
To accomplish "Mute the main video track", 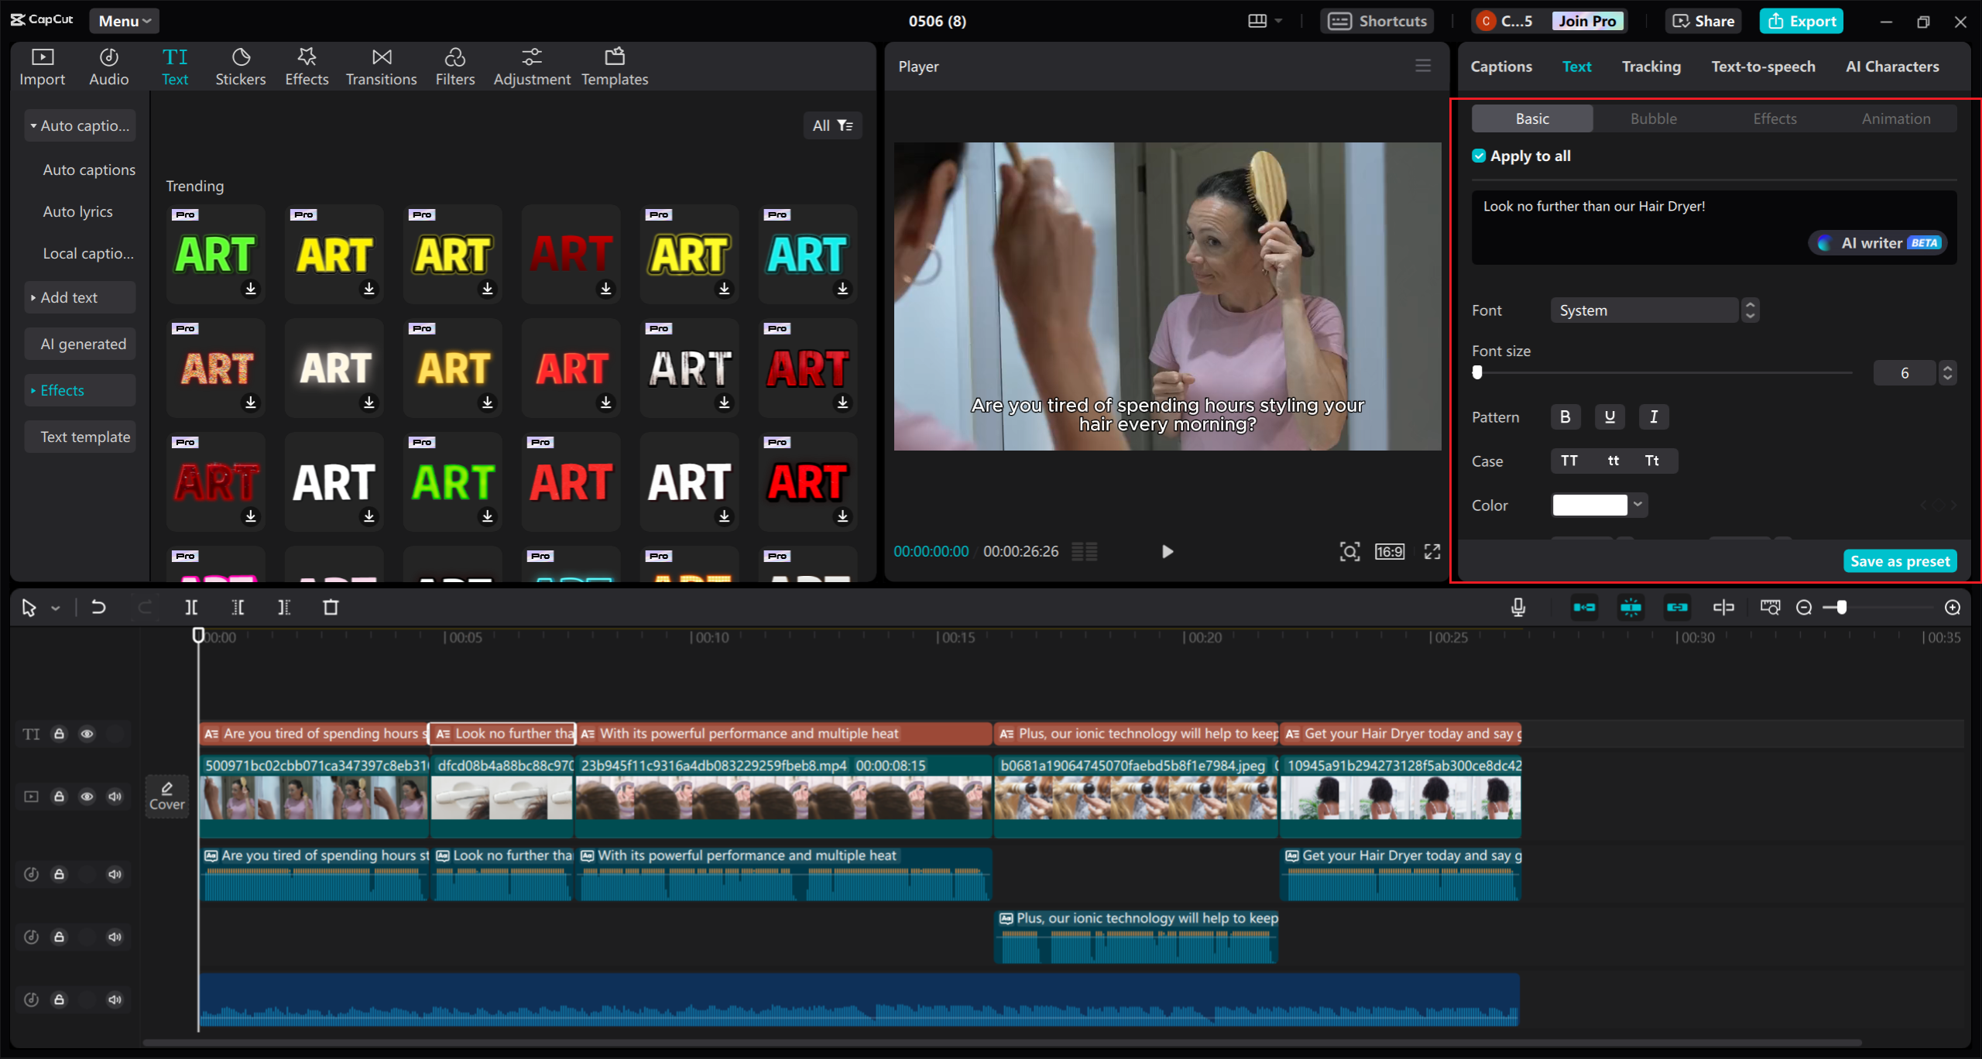I will coord(115,797).
